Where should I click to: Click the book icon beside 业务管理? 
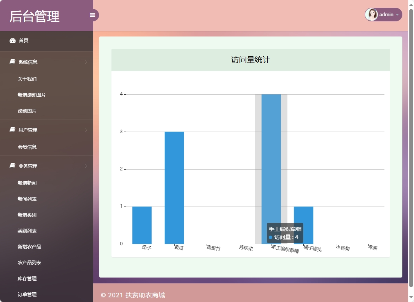tap(12, 166)
